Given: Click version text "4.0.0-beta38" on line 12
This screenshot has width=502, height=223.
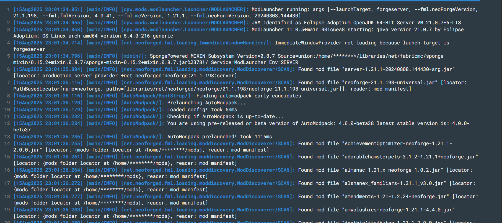Looking at the screenshot, I should tap(356, 123).
